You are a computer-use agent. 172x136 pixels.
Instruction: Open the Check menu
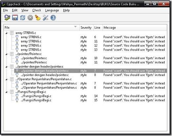pyautogui.click(x=36, y=10)
